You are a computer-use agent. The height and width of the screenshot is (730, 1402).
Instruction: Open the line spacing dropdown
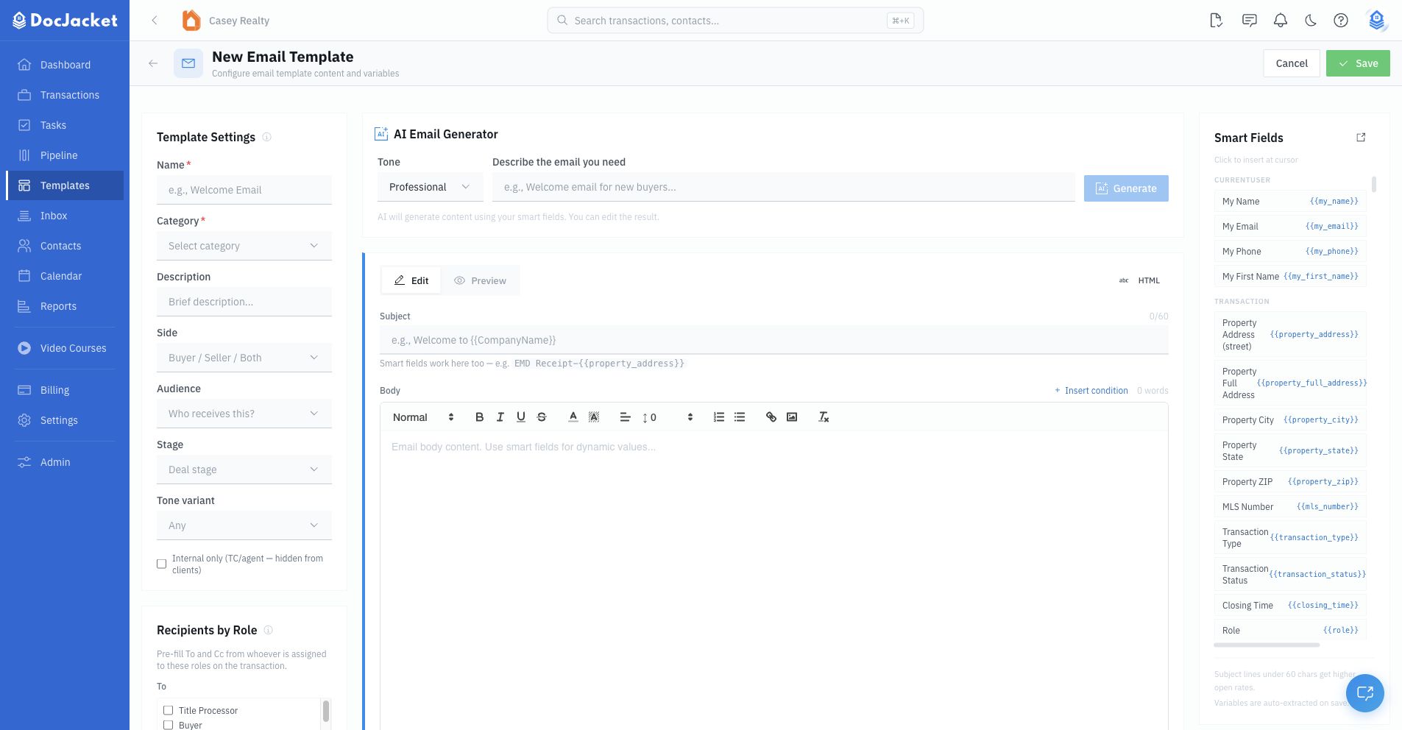point(668,417)
